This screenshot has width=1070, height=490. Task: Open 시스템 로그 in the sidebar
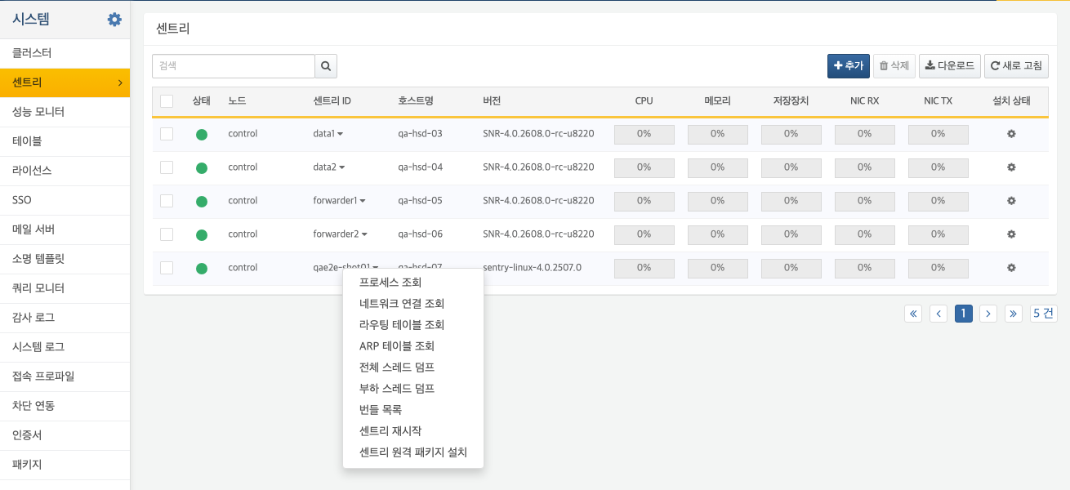[65, 347]
